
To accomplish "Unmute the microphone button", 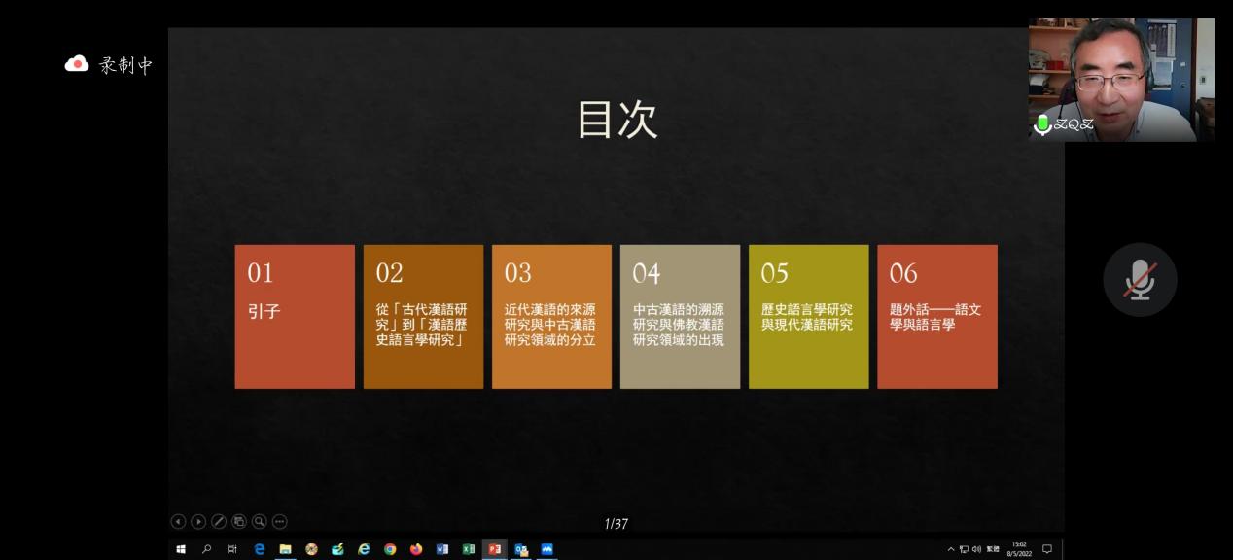I will [1140, 280].
